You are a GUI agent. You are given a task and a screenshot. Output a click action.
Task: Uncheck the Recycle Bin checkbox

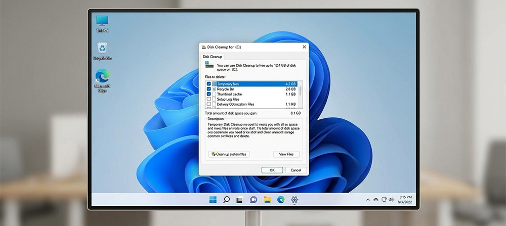209,89
